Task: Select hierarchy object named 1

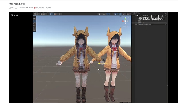Action: pyautogui.click(x=149, y=21)
